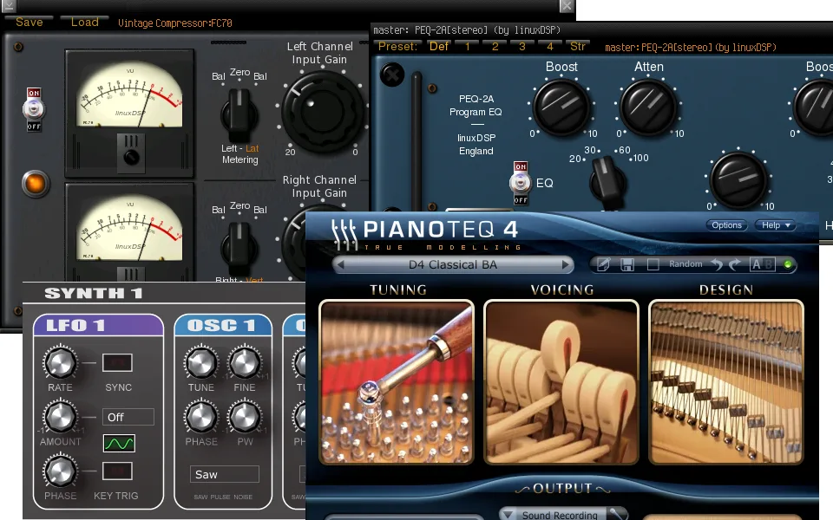Click next preset arrow beside D4 Classical BA
833x520 pixels.
(x=566, y=264)
